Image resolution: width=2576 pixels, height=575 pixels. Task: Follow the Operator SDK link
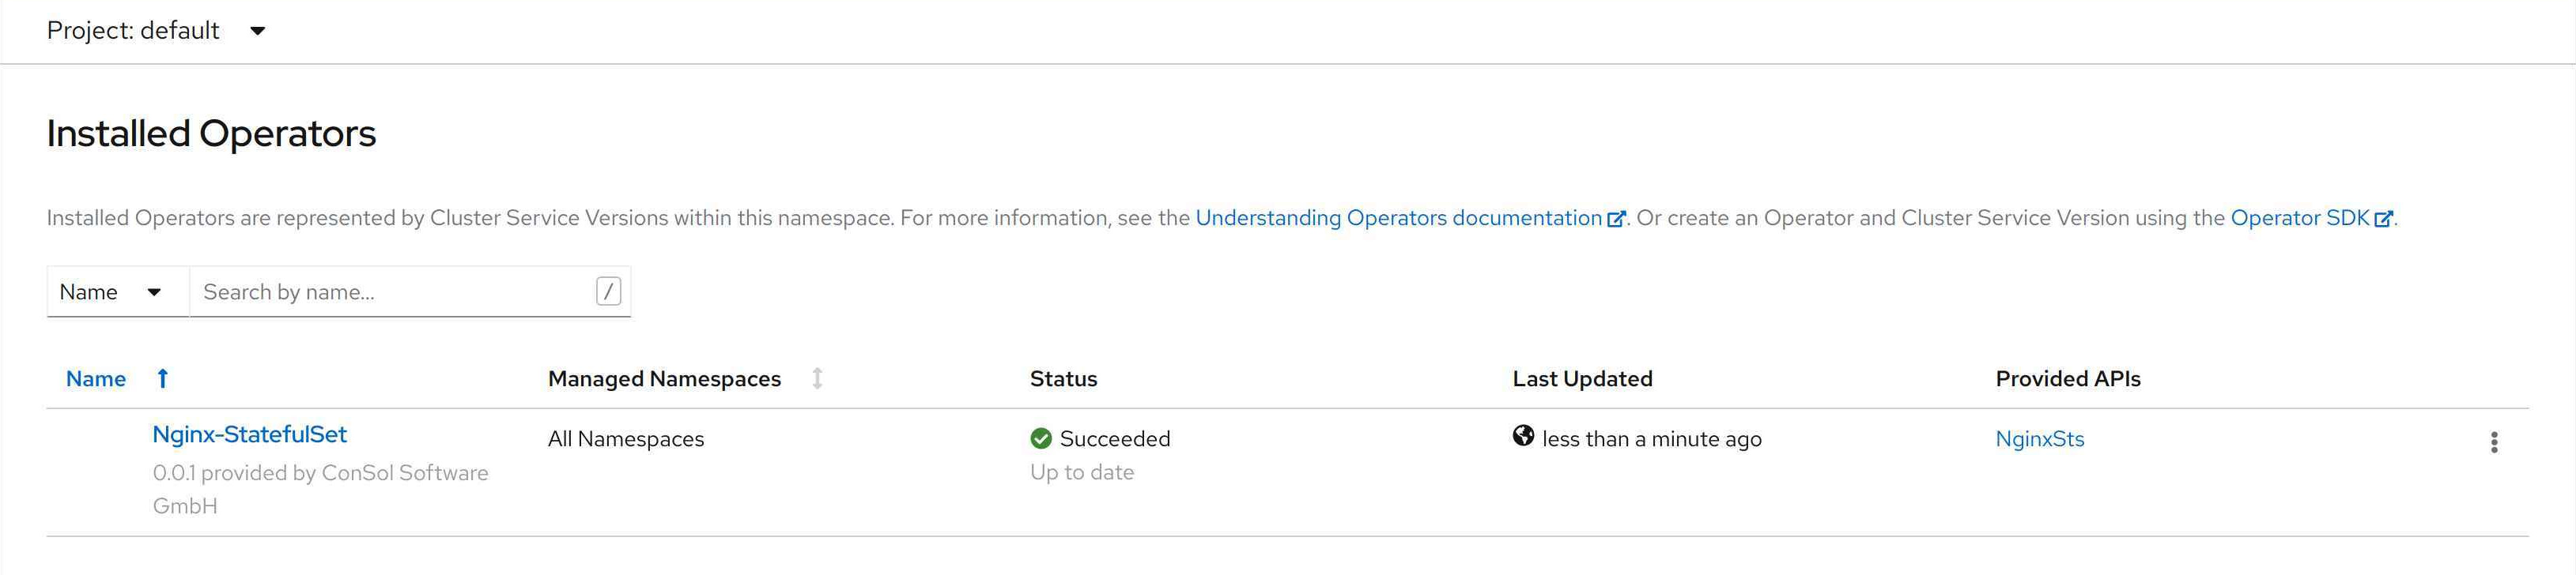2299,219
